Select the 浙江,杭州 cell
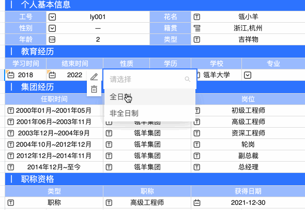305x210 pixels. pos(248,28)
